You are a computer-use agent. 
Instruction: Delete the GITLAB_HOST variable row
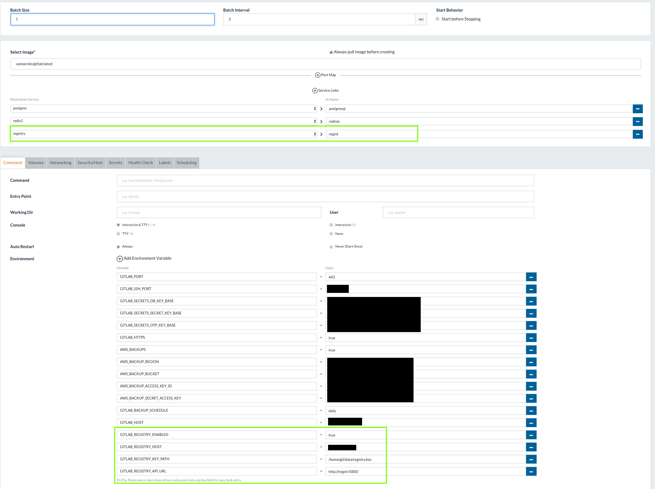pyautogui.click(x=531, y=423)
